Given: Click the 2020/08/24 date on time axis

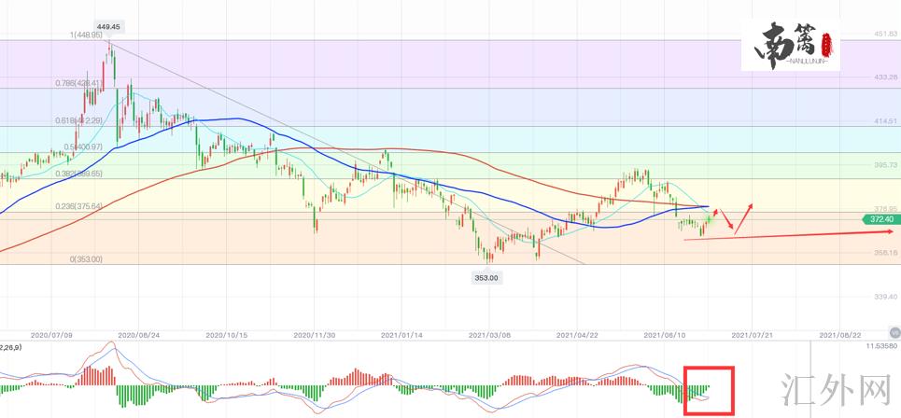Looking at the screenshot, I should pos(139,333).
